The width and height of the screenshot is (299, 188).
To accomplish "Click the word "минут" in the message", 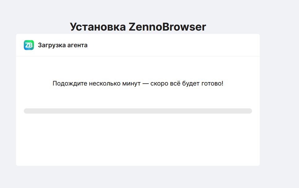I will coord(132,84).
